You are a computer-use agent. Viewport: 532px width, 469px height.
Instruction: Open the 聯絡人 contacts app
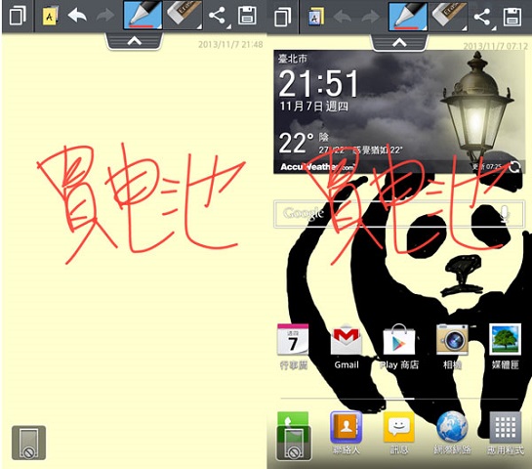[347, 433]
